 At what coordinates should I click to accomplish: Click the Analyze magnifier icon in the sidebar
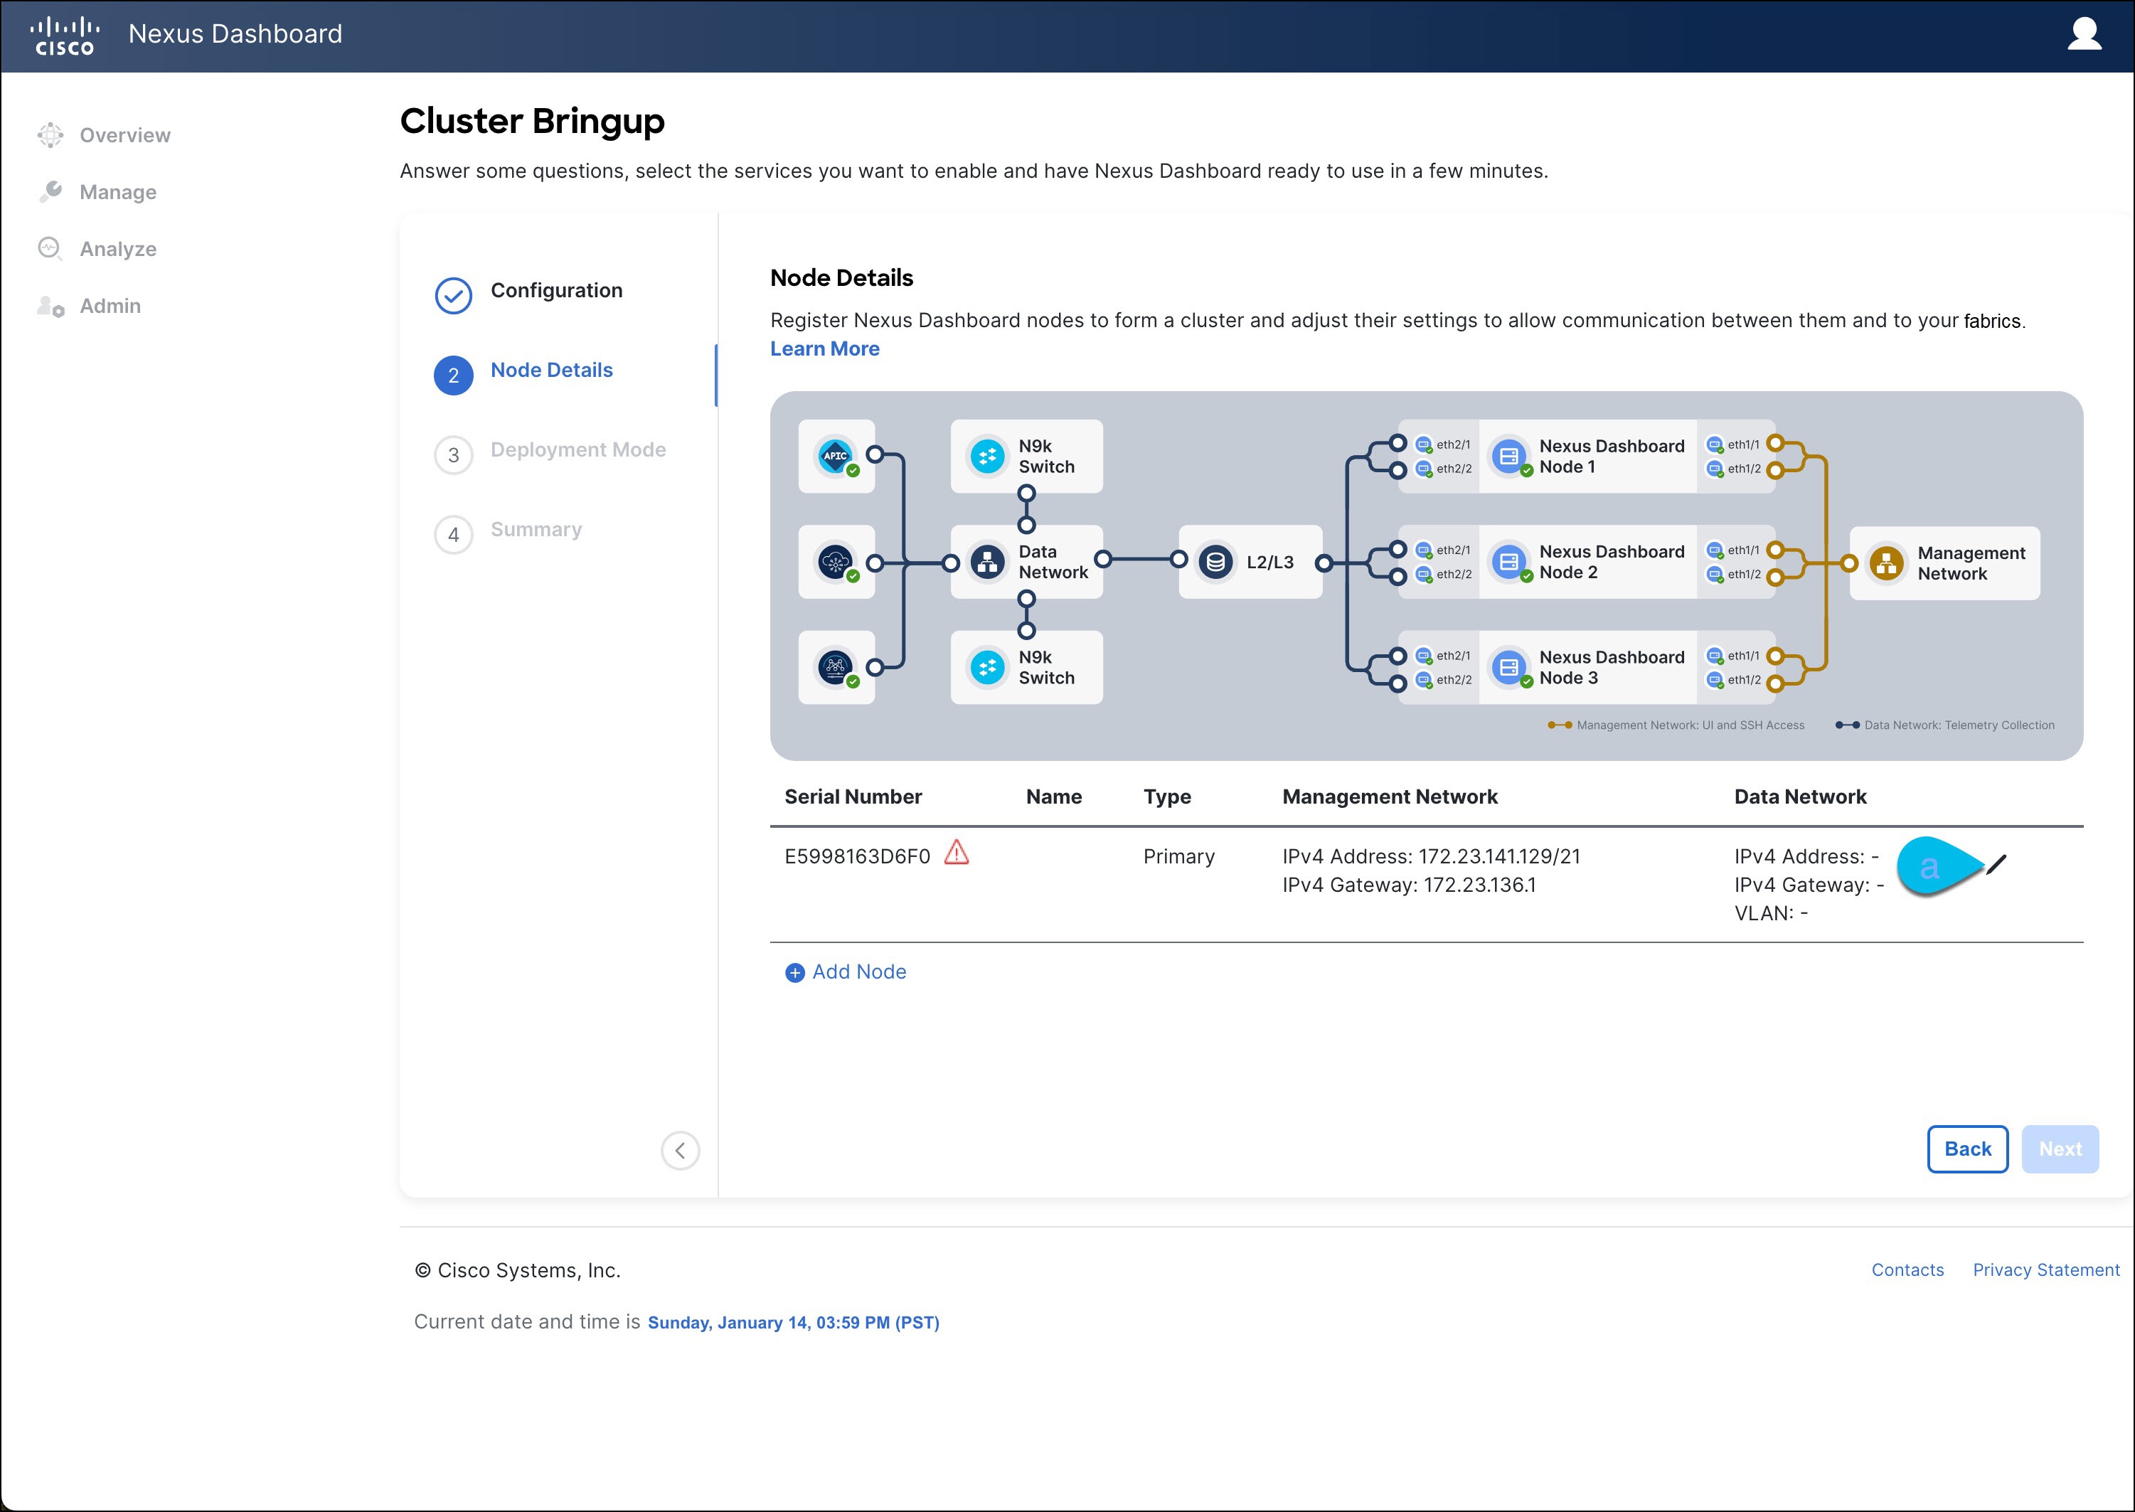(50, 249)
